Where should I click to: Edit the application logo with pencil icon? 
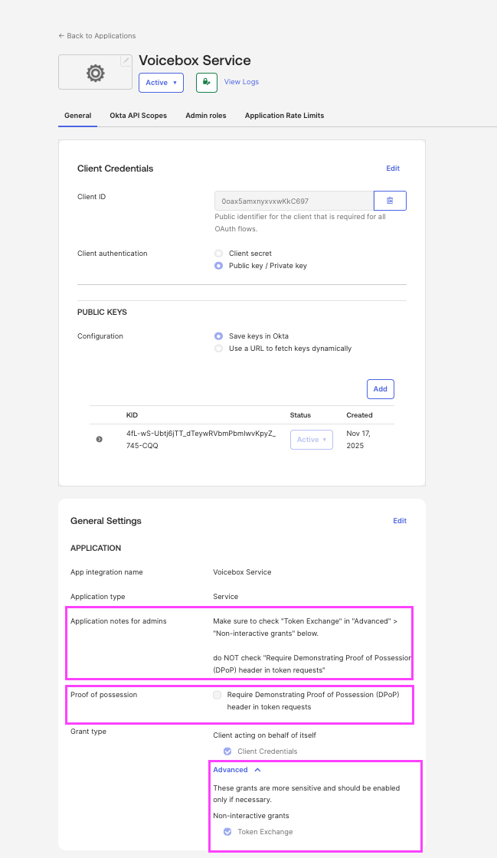[x=126, y=61]
